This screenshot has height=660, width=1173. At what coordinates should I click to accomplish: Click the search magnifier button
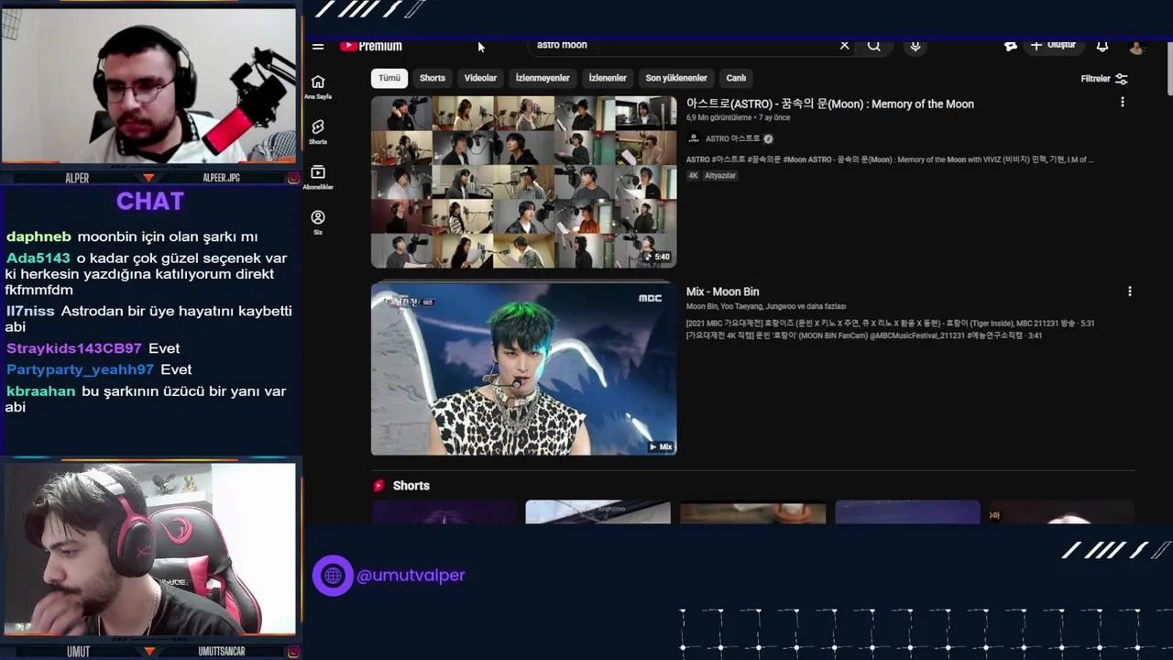874,45
